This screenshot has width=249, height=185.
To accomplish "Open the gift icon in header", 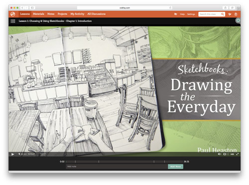I will click(236, 14).
